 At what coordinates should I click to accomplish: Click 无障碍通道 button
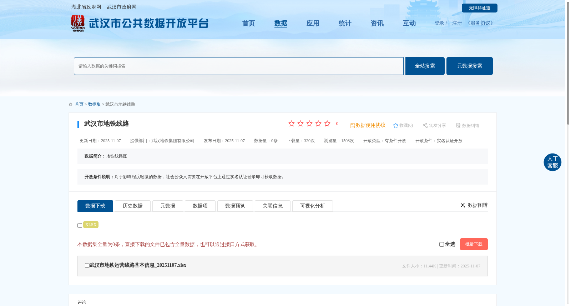pos(480,8)
